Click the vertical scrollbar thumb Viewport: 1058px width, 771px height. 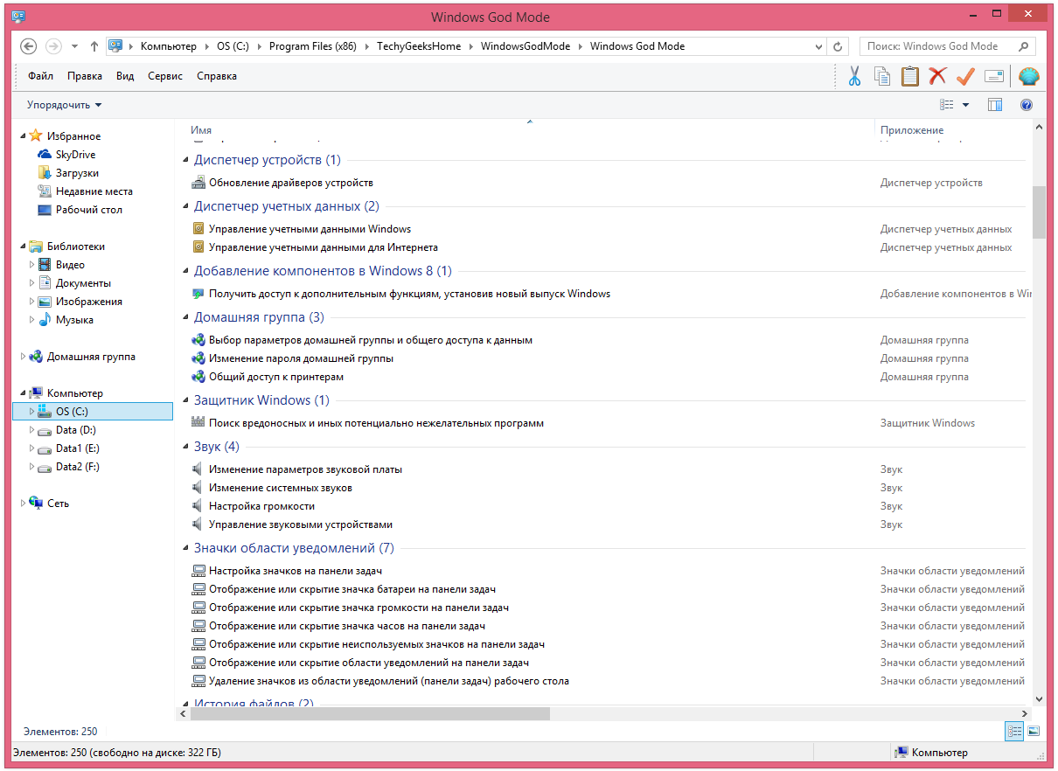[x=1039, y=212]
